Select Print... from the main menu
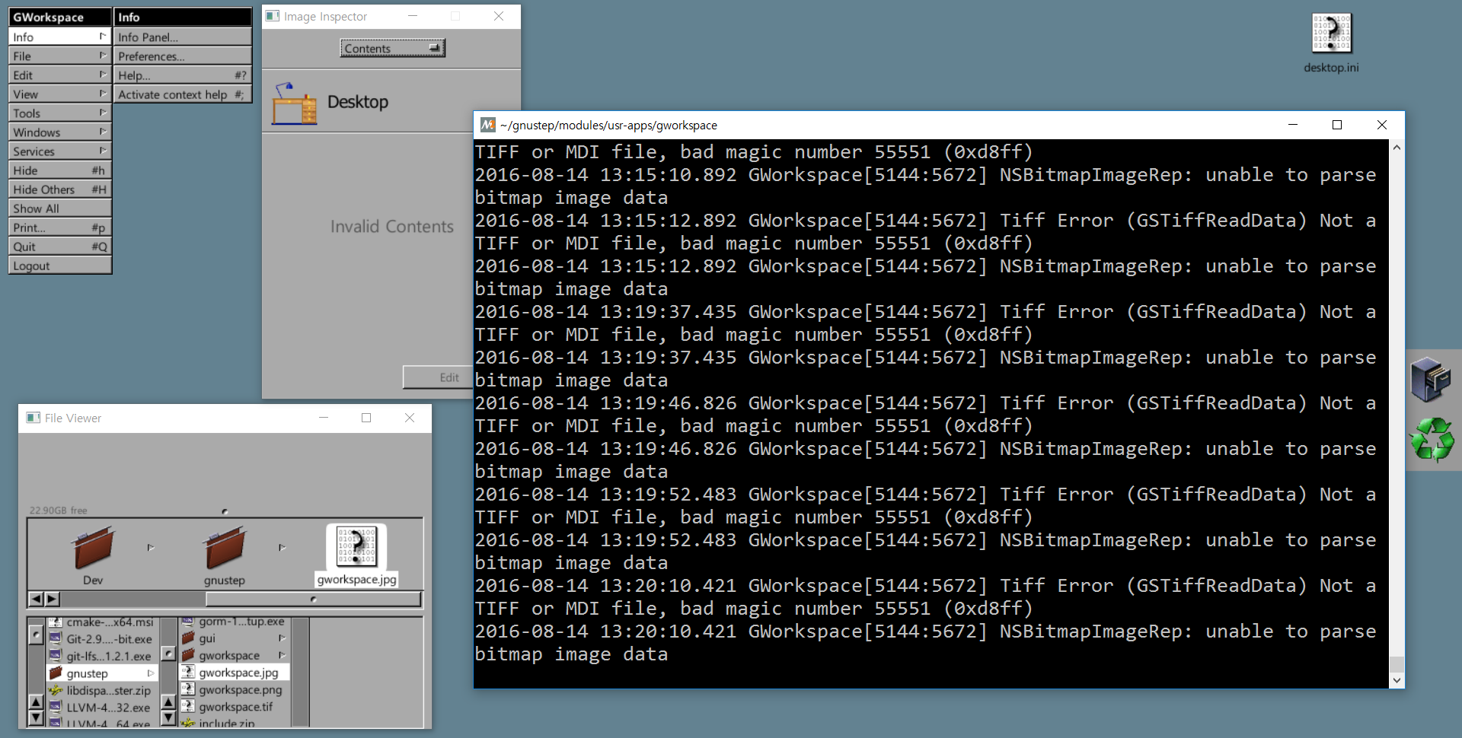The height and width of the screenshot is (738, 1462). point(60,227)
